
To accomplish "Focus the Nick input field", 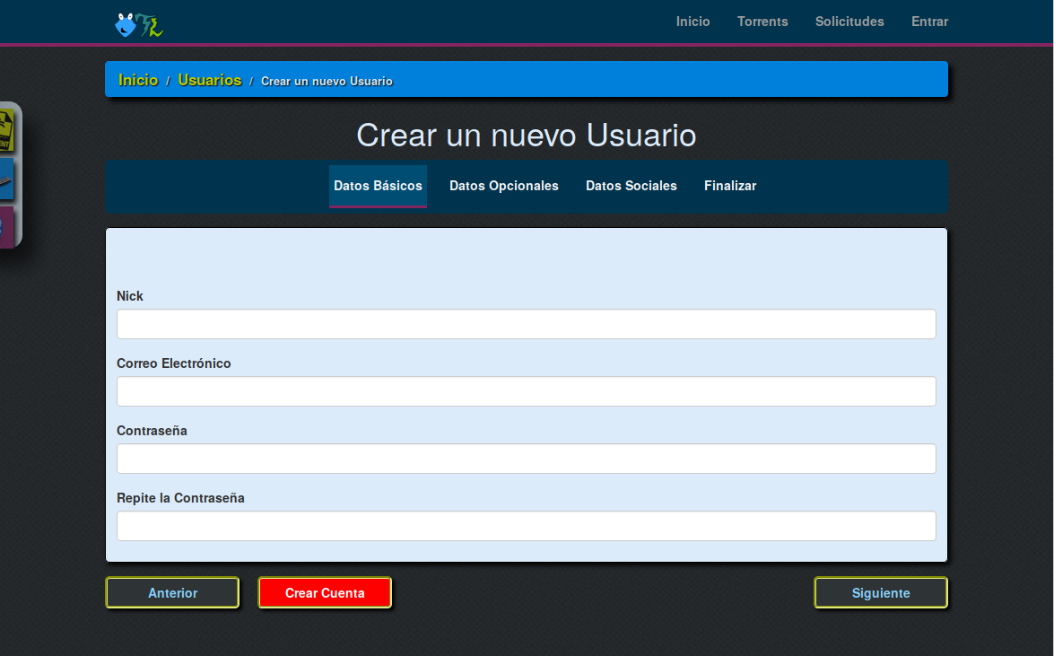I will (527, 324).
